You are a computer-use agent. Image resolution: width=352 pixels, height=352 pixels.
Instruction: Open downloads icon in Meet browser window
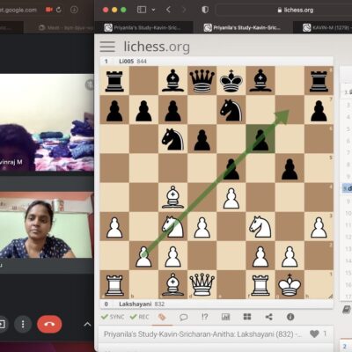click(x=74, y=10)
